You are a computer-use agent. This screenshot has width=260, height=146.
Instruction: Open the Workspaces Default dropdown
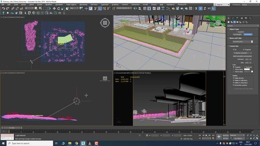coord(250,4)
